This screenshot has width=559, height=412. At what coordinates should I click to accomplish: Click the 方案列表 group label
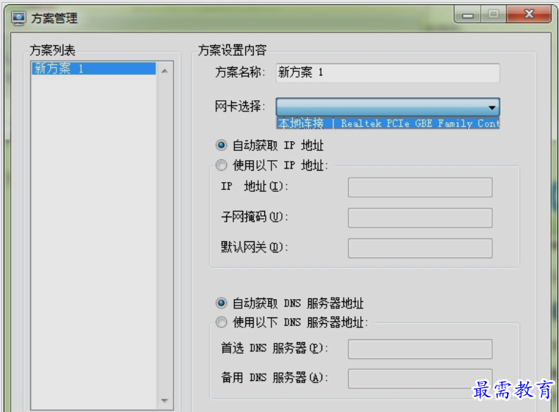[52, 50]
